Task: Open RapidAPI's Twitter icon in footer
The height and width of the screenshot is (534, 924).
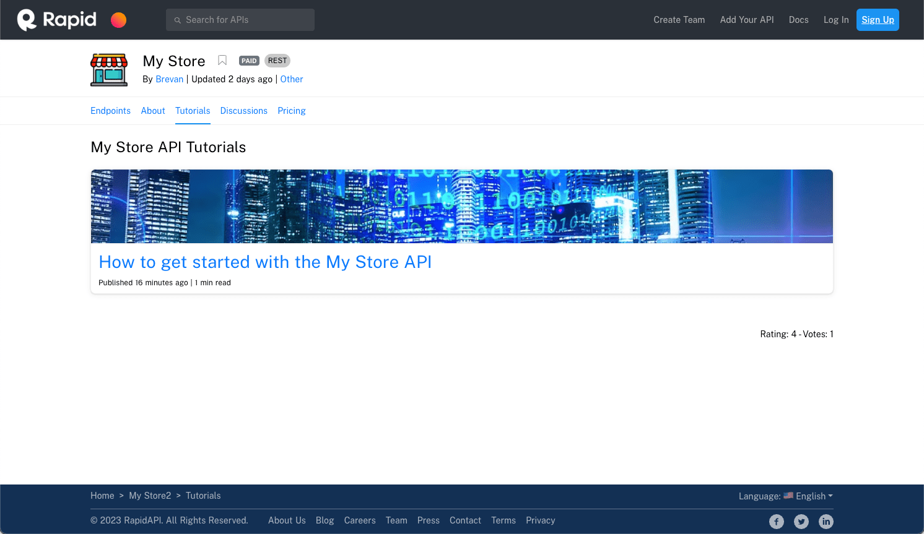Action: pyautogui.click(x=801, y=522)
